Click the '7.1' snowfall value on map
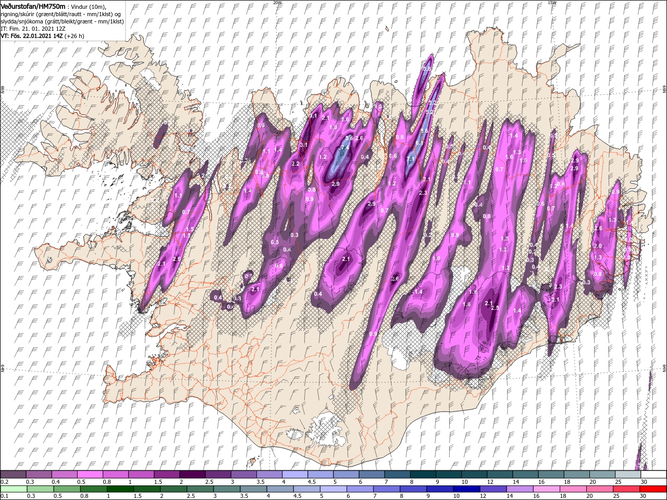Image resolution: width=667 pixels, height=500 pixels. pyautogui.click(x=411, y=159)
